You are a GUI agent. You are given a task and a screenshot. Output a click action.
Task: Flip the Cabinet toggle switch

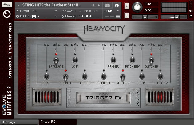pyautogui.click(x=65, y=77)
